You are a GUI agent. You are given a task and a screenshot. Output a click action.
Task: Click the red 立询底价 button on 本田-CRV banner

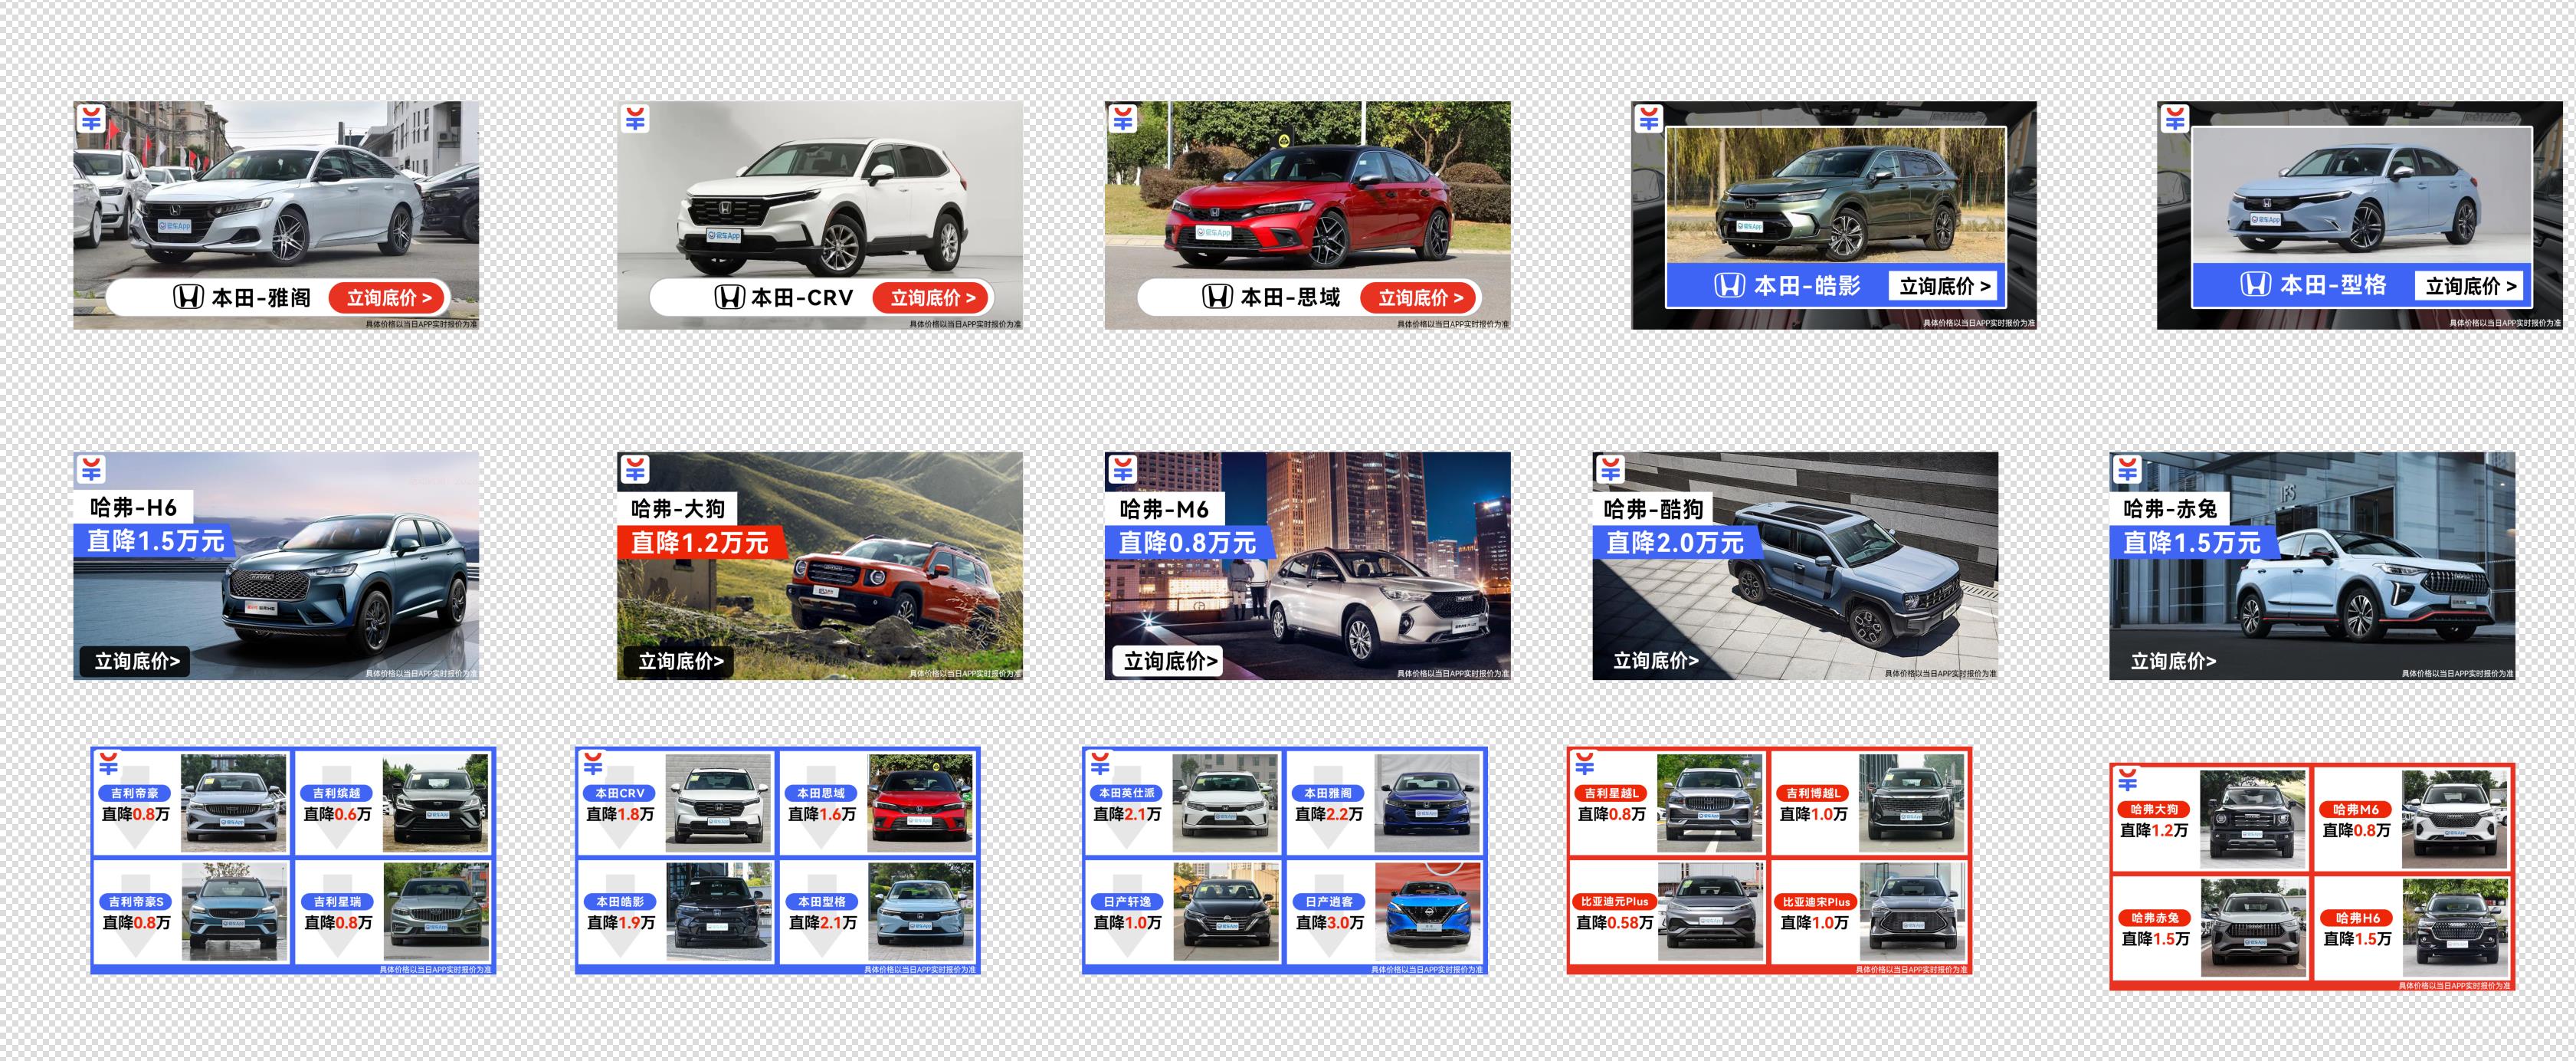[x=931, y=298]
